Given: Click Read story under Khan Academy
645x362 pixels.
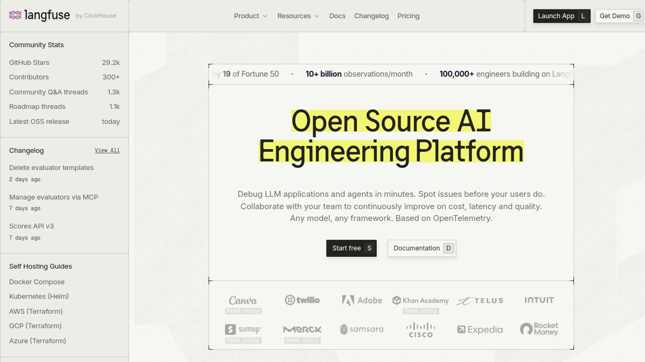Looking at the screenshot, I should (x=421, y=311).
